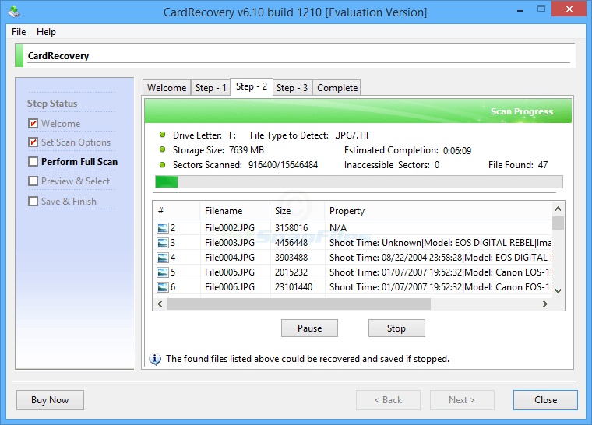Click the green bullet next to Storage Size
This screenshot has height=425, width=592.
162,149
